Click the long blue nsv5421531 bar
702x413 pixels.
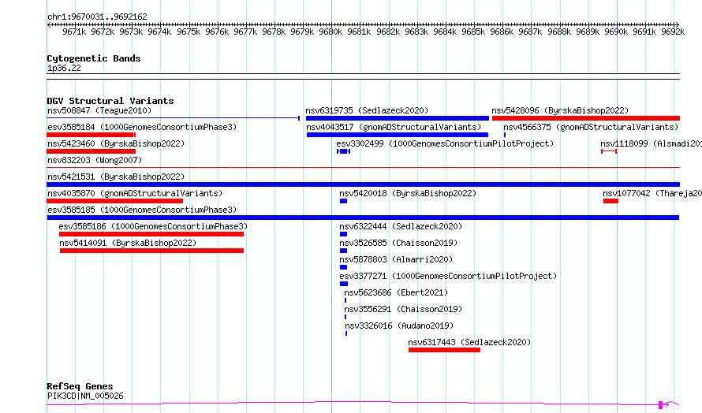click(x=363, y=184)
